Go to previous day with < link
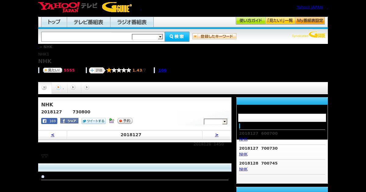 click(x=52, y=135)
